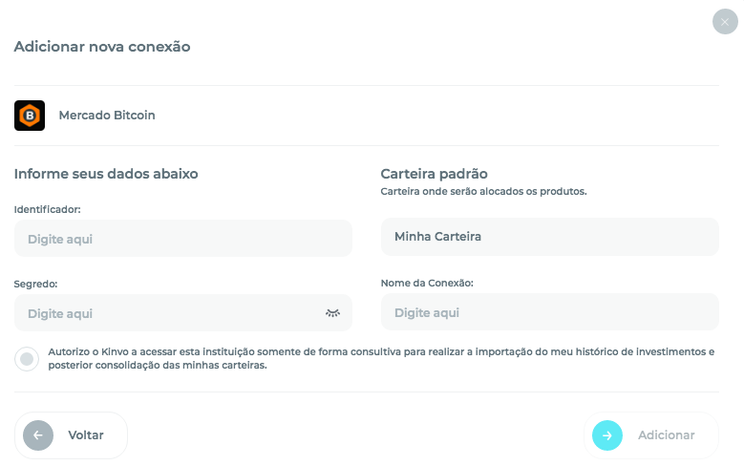Click the Nome da Conexão label
Screen dimensions: 744x466
click(x=427, y=283)
